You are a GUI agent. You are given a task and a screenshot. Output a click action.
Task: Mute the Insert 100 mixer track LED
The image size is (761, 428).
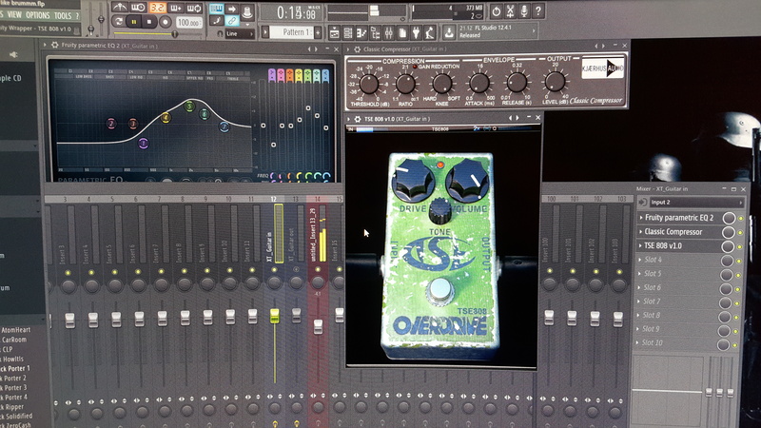coord(550,271)
